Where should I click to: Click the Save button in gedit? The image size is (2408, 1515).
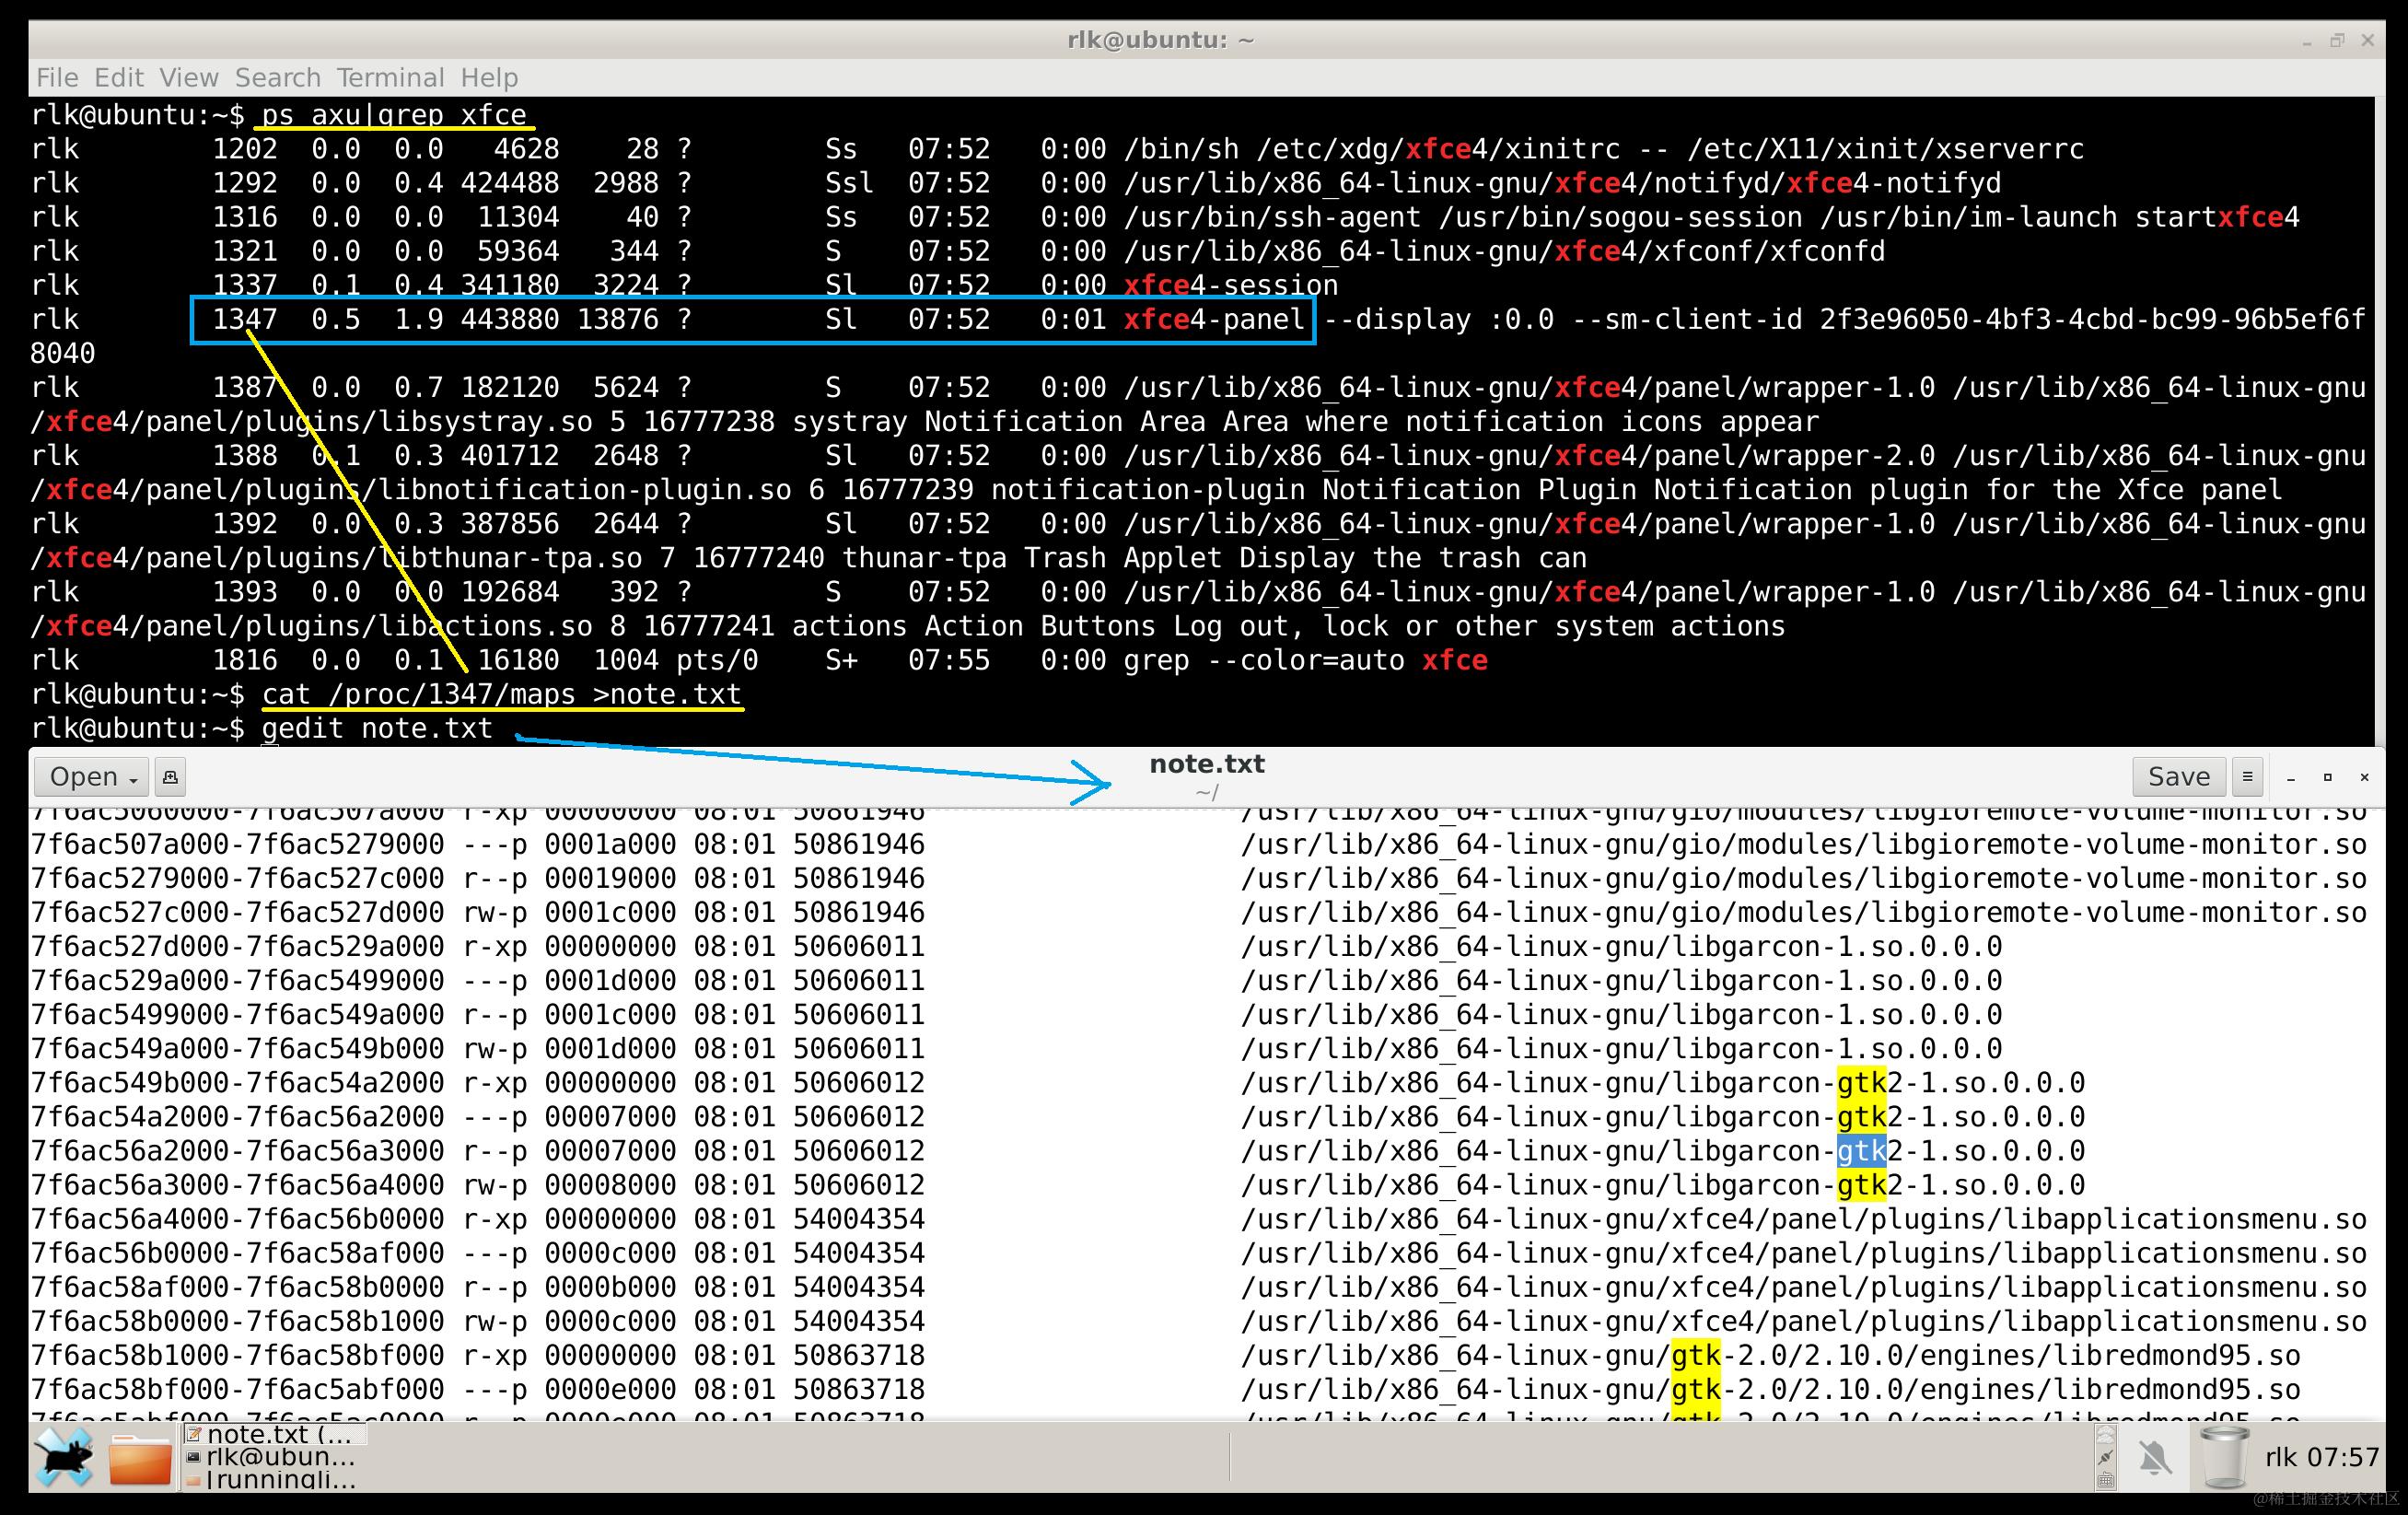point(2178,777)
